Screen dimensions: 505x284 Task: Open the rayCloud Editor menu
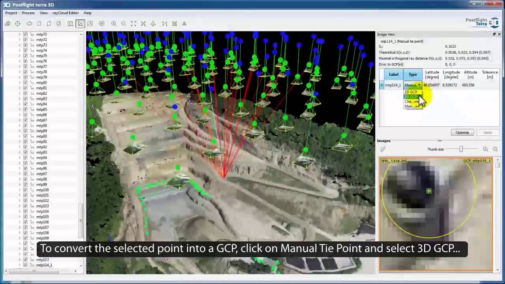pyautogui.click(x=65, y=13)
